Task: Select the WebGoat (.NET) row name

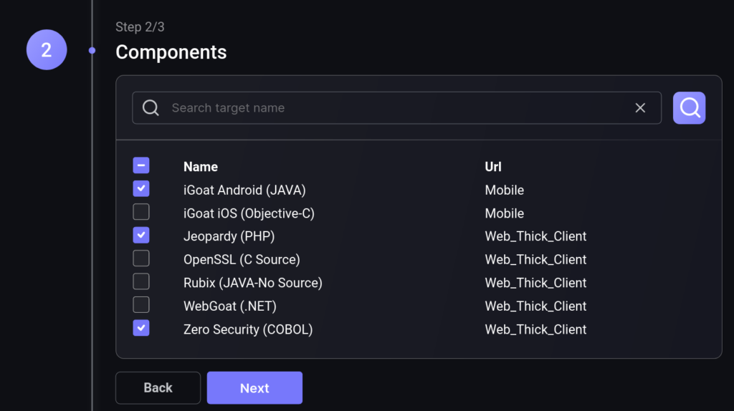Action: click(230, 306)
